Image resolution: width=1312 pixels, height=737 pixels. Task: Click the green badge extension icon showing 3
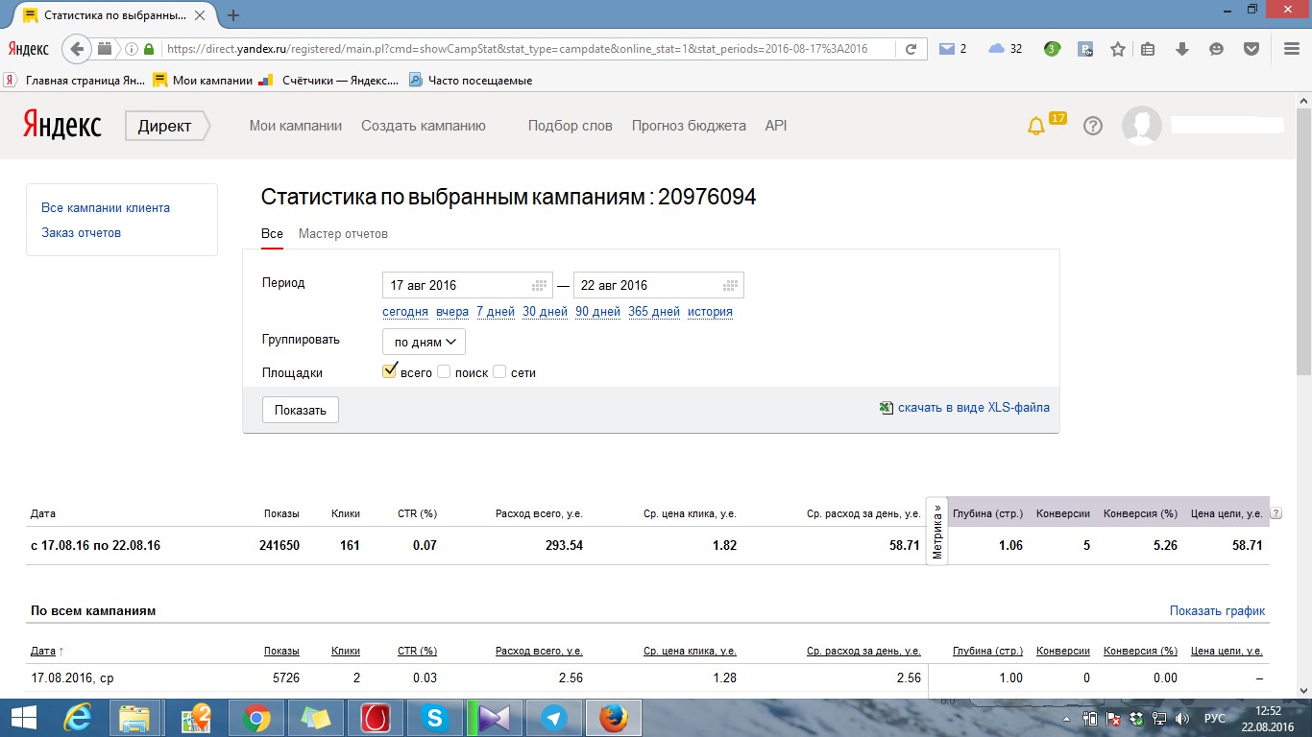1053,49
